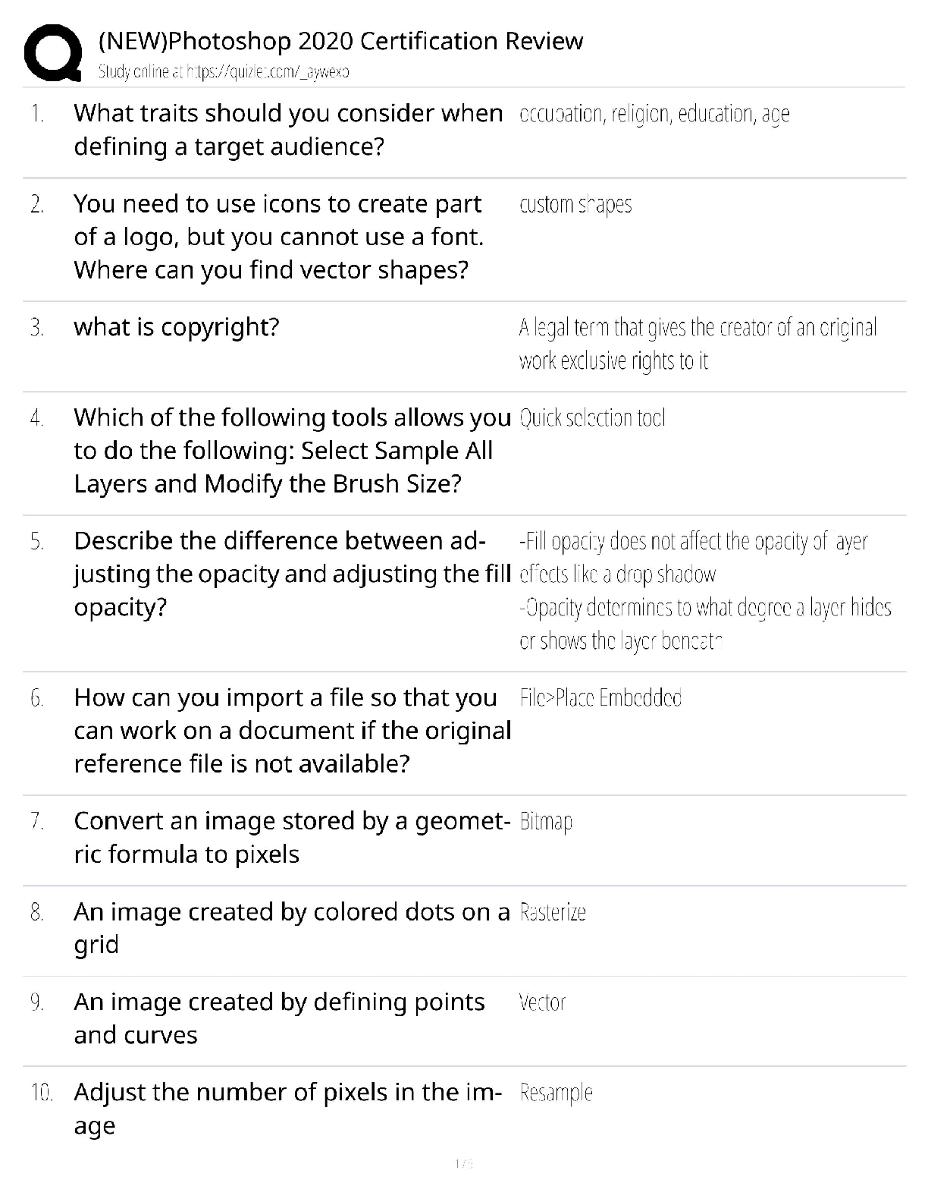Select the fill opacity difference question

292,574
